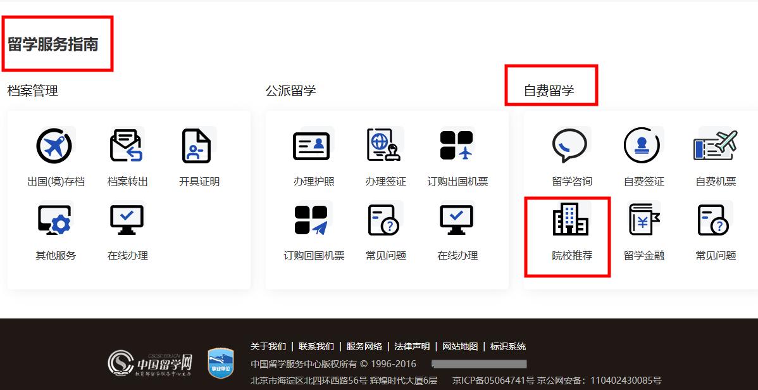Select 在线办理 under 档案管理

click(x=126, y=218)
